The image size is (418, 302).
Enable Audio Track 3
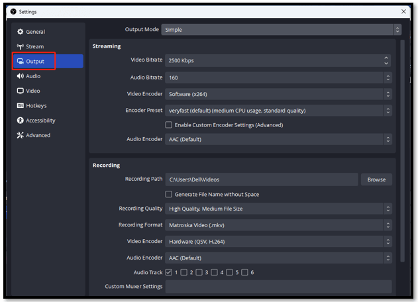[x=199, y=272]
